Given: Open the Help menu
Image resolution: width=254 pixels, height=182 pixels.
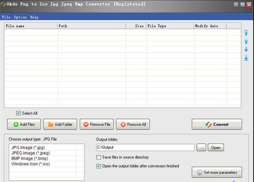Looking at the screenshot, I should coord(34,17).
